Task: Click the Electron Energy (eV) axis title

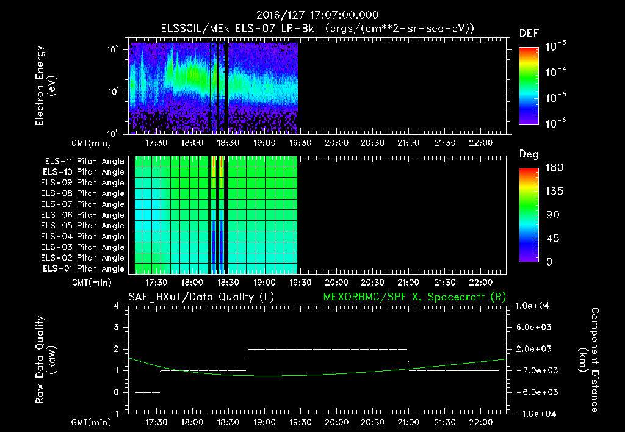Action: pos(45,85)
